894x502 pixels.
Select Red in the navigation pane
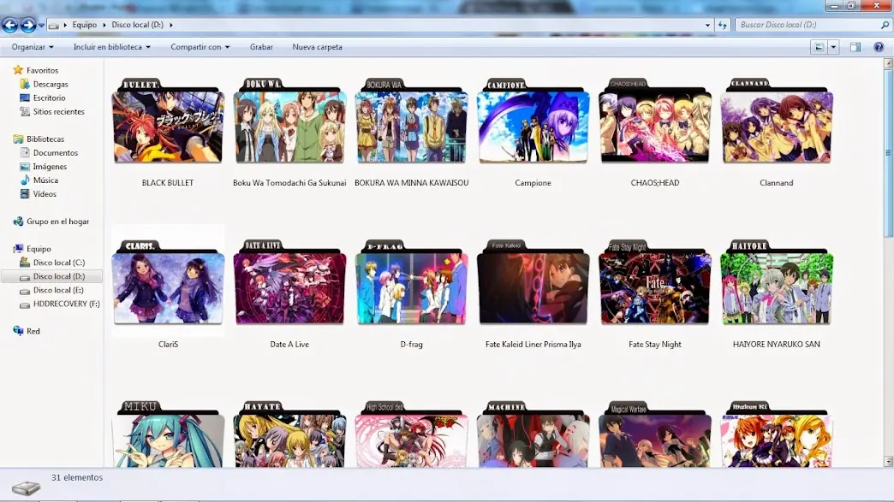(x=33, y=331)
